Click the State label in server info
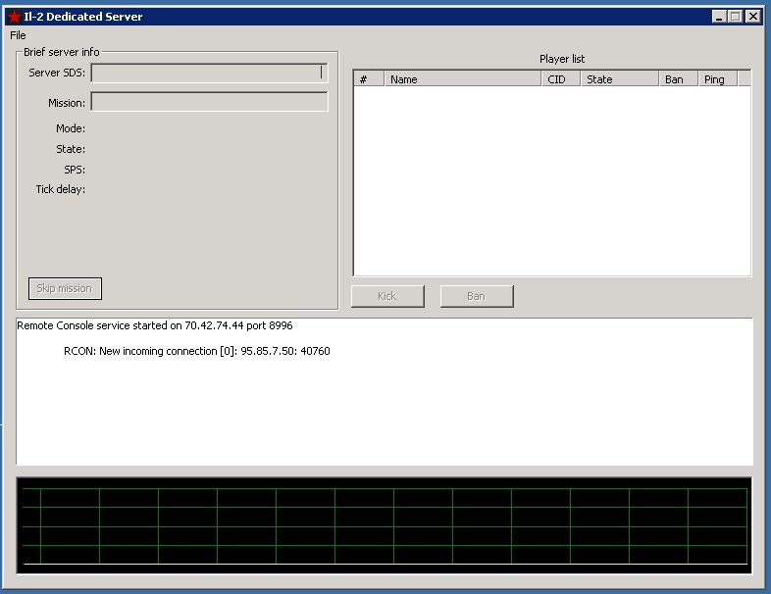The width and height of the screenshot is (771, 594). pyautogui.click(x=71, y=149)
